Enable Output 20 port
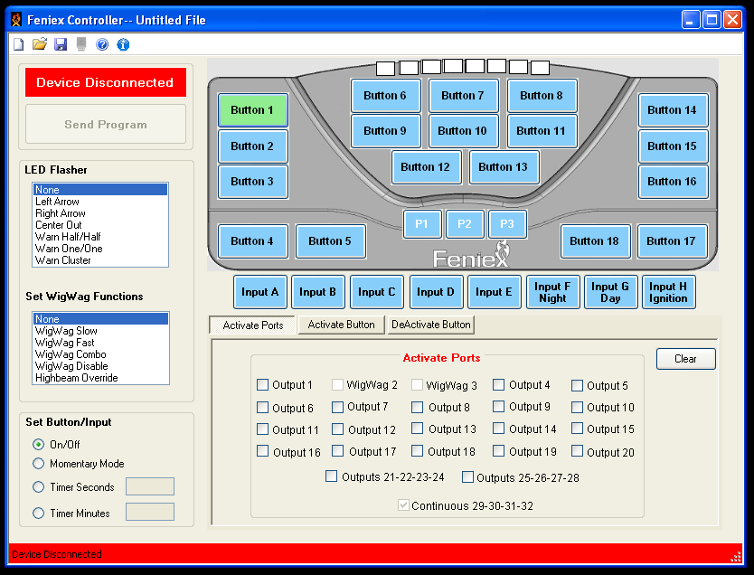 click(577, 451)
